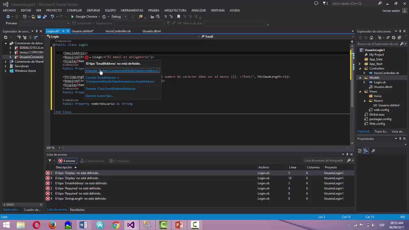Refresh browser with the circular arrow icon

(104, 17)
